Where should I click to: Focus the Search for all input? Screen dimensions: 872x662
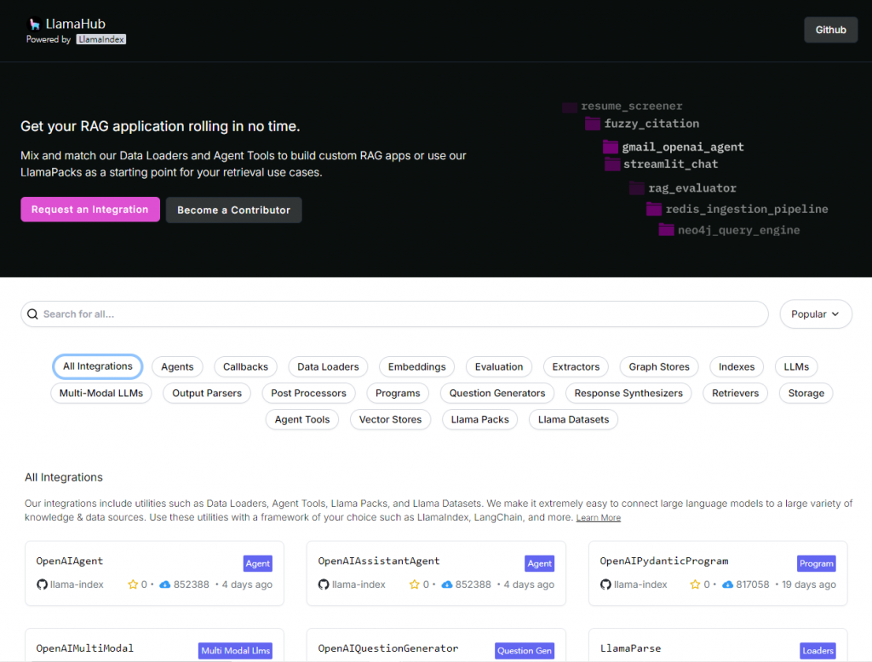(395, 314)
